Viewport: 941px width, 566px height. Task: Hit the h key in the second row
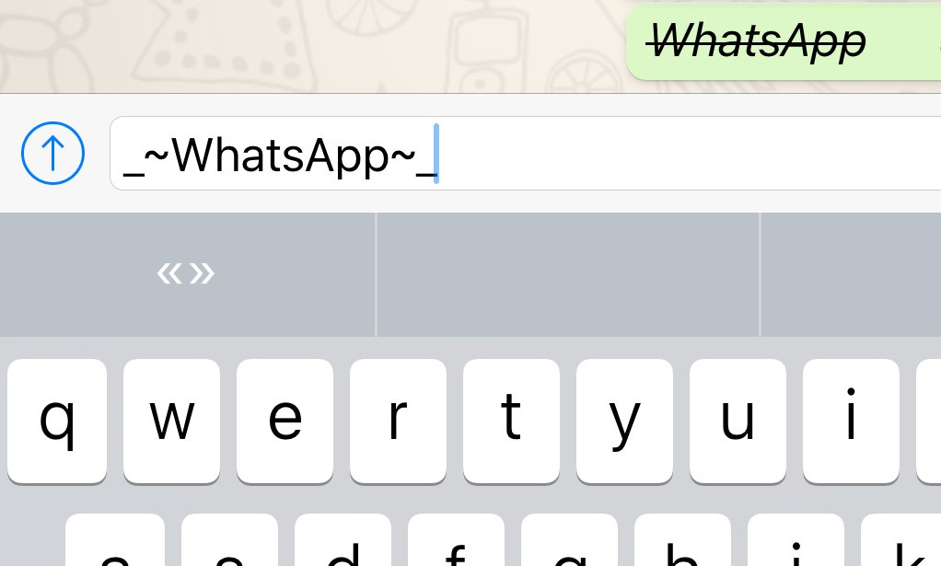[x=682, y=539]
